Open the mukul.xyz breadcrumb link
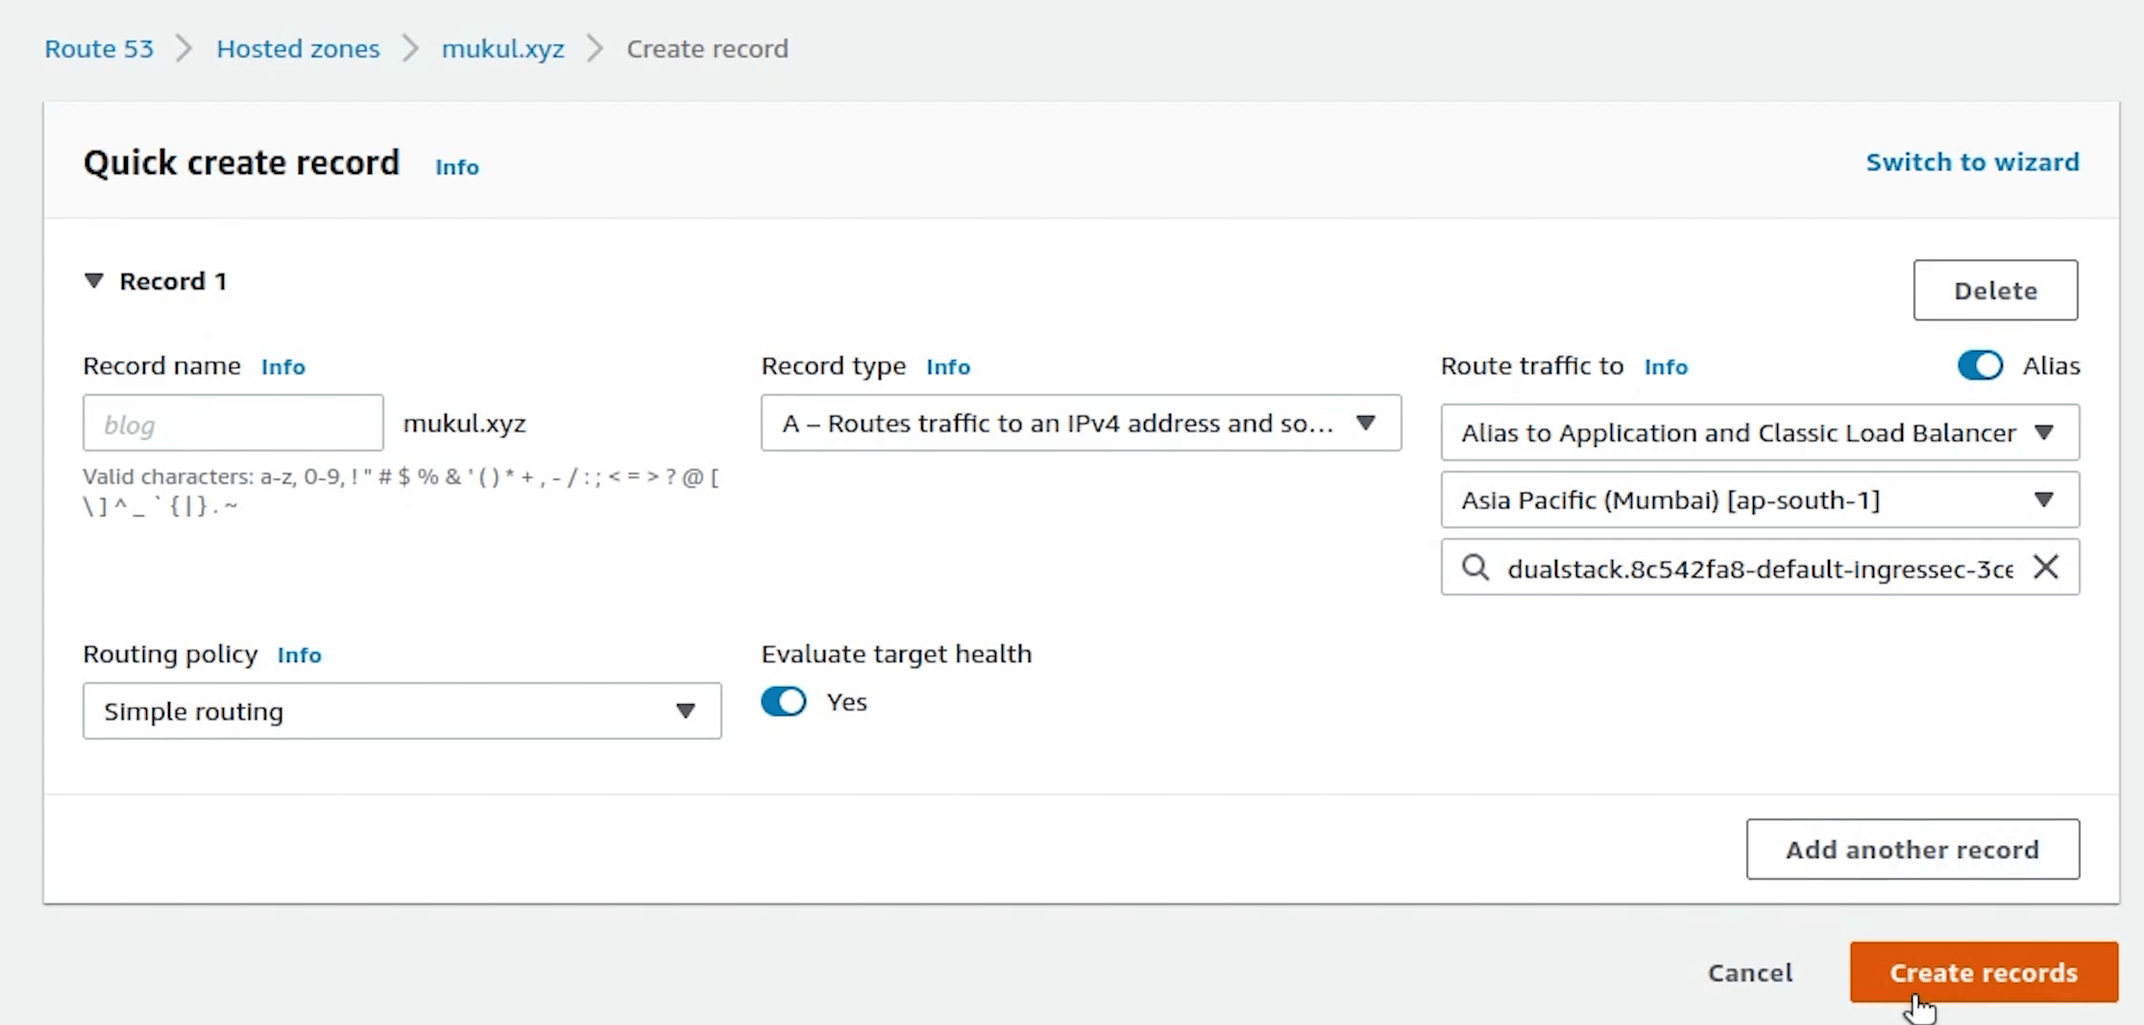 click(502, 49)
